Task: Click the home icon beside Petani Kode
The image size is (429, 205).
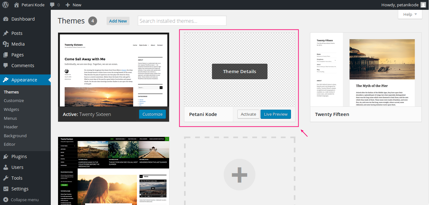Action: pyautogui.click(x=16, y=5)
